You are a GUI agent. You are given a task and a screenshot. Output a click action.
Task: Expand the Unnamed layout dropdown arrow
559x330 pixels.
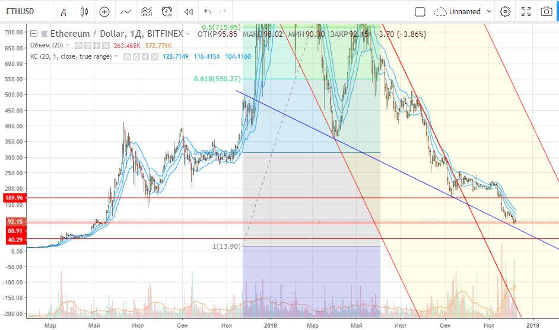[490, 11]
